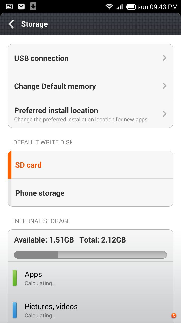Select SD card as default write disk

point(90,165)
